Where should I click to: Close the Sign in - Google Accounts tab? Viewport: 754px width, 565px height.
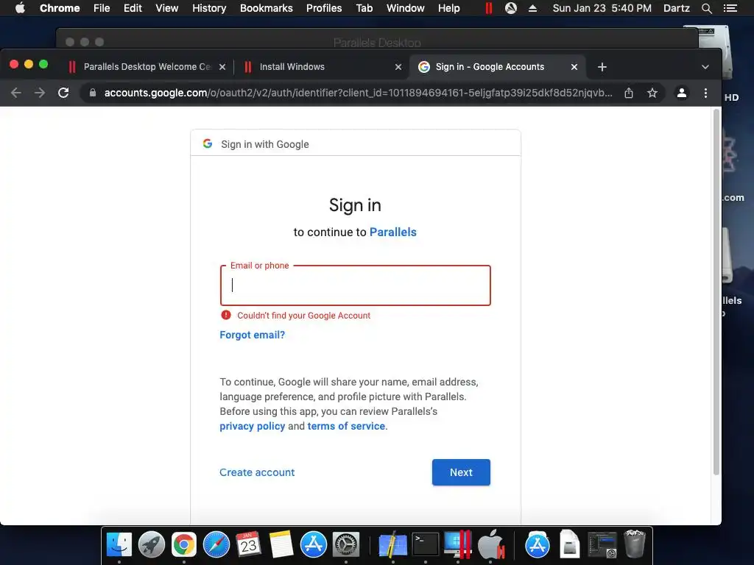point(574,67)
